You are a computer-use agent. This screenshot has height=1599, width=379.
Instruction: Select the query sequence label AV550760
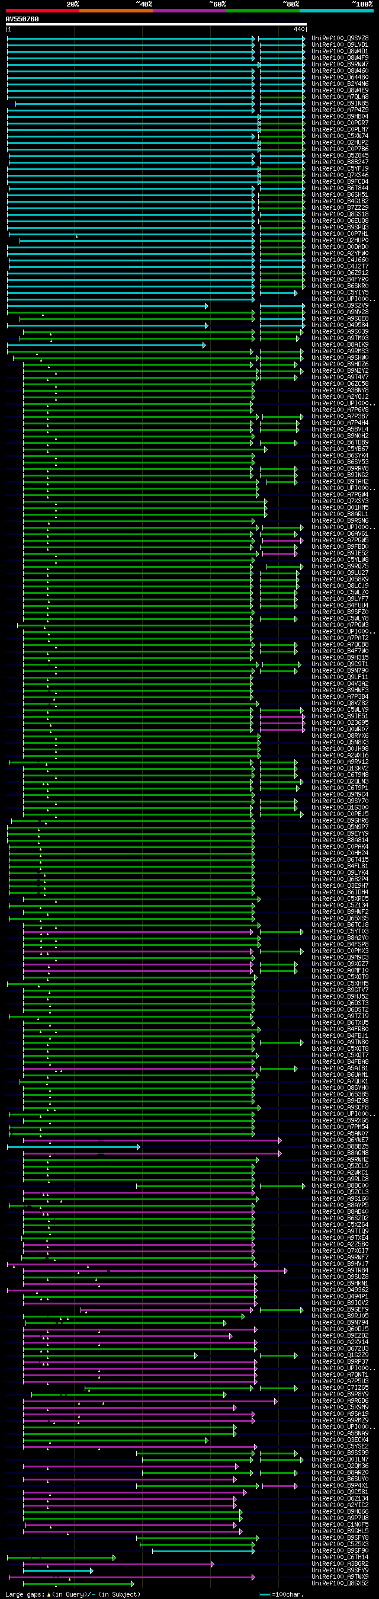click(23, 19)
